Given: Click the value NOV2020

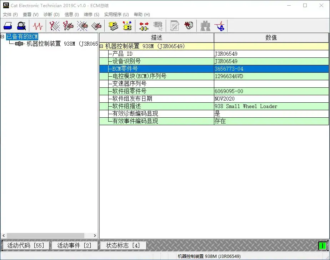Looking at the screenshot, I should (x=225, y=98).
